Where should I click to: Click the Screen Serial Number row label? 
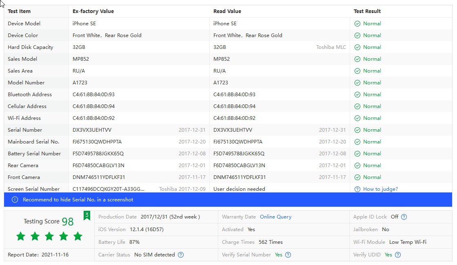pyautogui.click(x=34, y=189)
